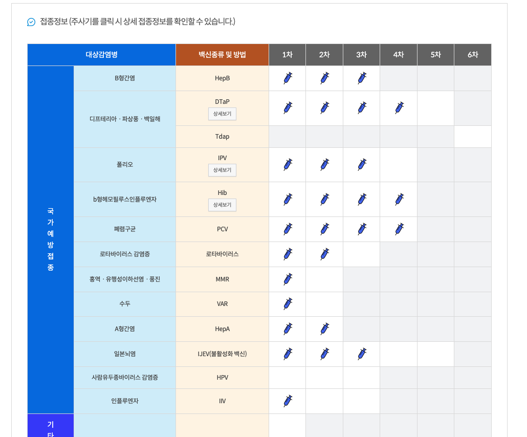Select IJEV 2차 syringe icon
The width and height of the screenshot is (527, 437).
(x=325, y=354)
